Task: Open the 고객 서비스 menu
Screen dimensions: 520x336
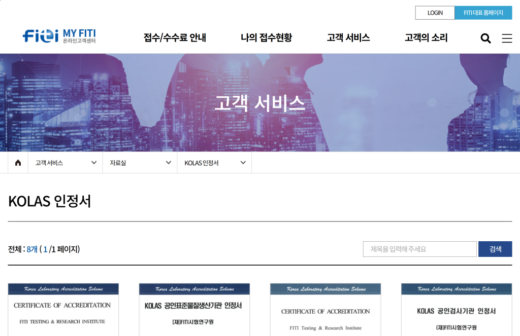Action: (x=348, y=38)
